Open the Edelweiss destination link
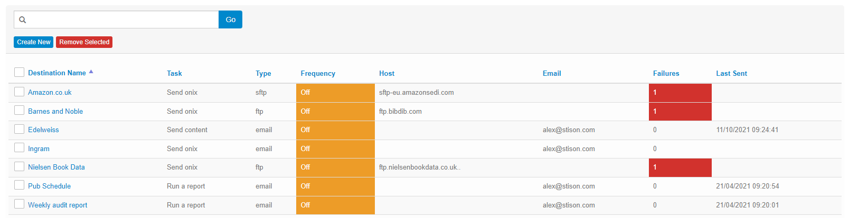This screenshot has width=849, height=218. coord(43,130)
